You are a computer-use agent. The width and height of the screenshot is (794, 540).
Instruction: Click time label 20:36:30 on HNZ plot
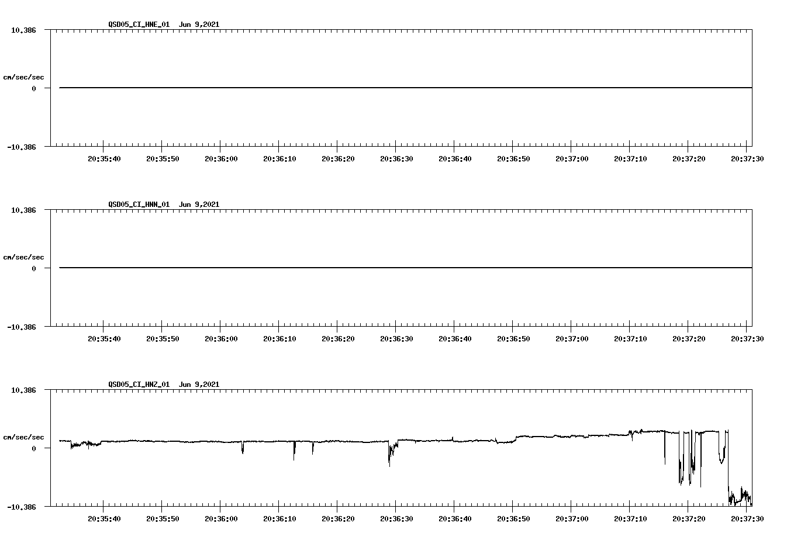pos(396,518)
